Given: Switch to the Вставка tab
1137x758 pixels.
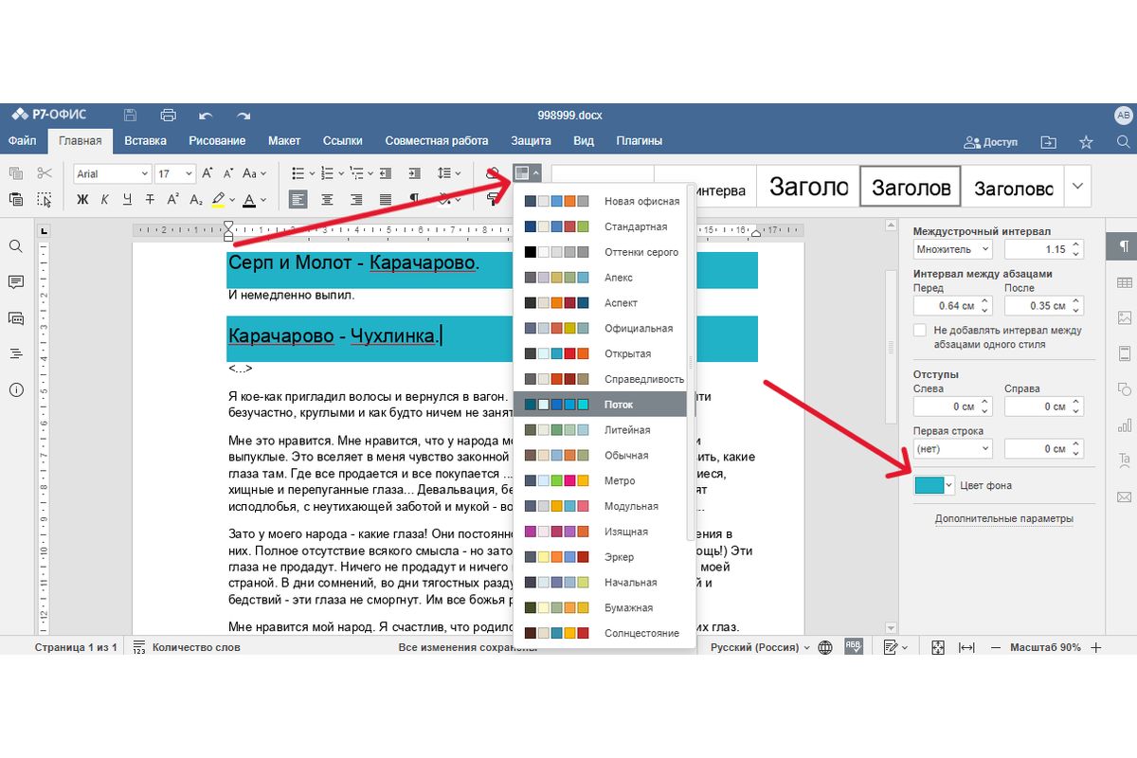Looking at the screenshot, I should [x=145, y=141].
